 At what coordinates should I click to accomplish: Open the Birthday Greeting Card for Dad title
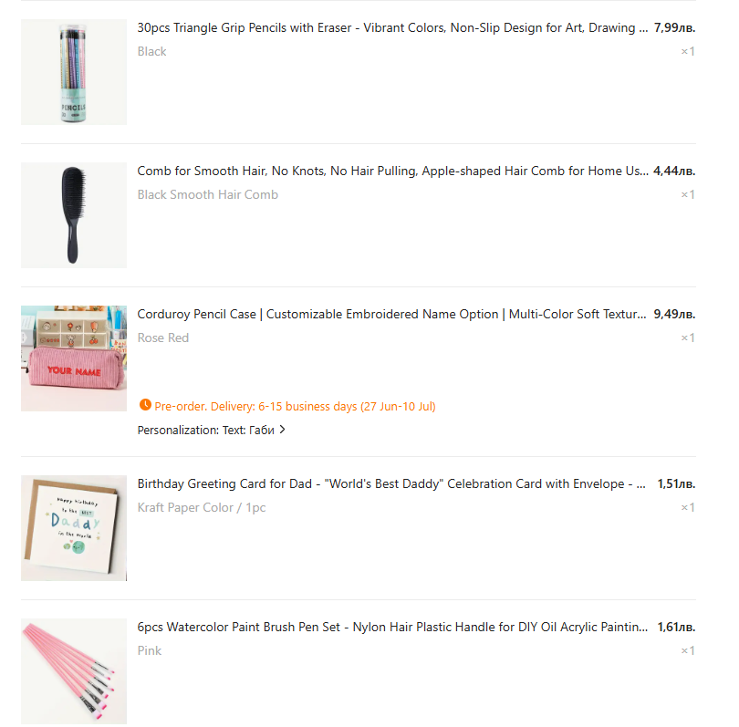point(391,483)
